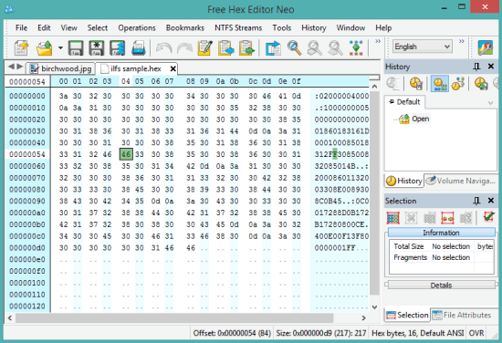Click the Find Next magnifier icon
Screen dimensions: 502x343
[x=335, y=47]
